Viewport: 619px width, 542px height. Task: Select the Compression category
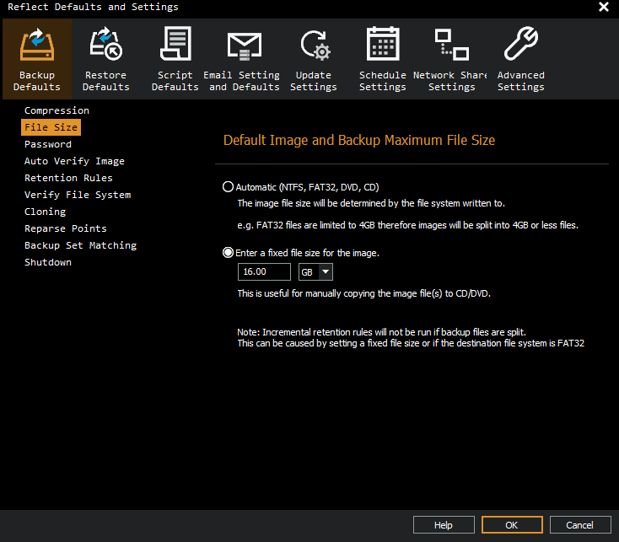point(57,110)
